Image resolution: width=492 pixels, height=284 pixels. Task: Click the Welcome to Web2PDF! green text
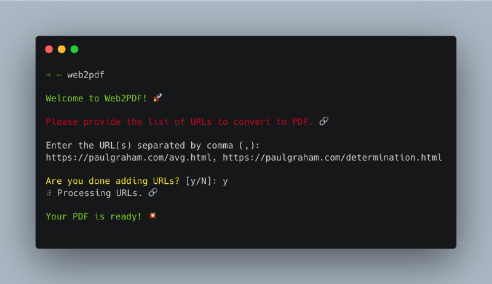[97, 98]
